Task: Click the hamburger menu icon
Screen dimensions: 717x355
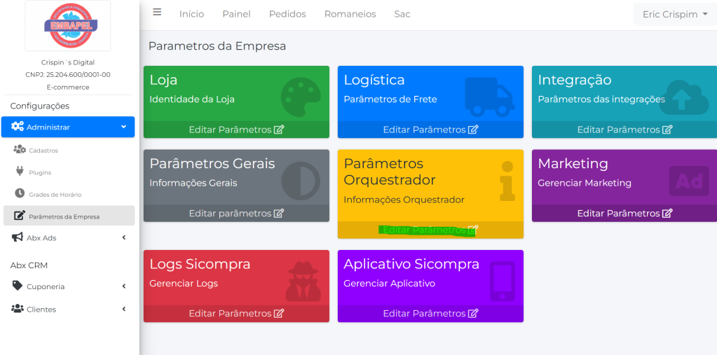Action: pyautogui.click(x=157, y=13)
